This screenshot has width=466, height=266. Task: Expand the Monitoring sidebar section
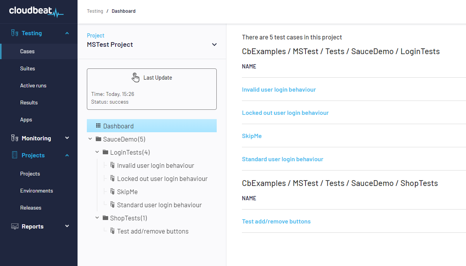(x=67, y=138)
